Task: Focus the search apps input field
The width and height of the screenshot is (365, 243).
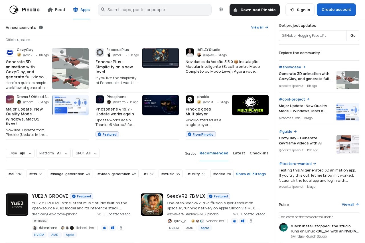Action: coord(155,10)
